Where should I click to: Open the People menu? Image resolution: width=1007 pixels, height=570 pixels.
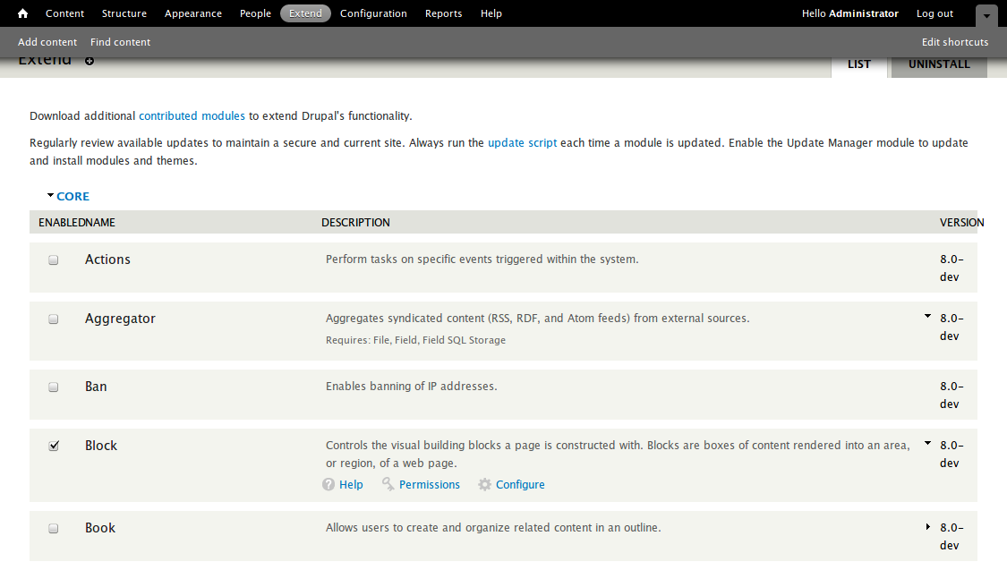(255, 13)
